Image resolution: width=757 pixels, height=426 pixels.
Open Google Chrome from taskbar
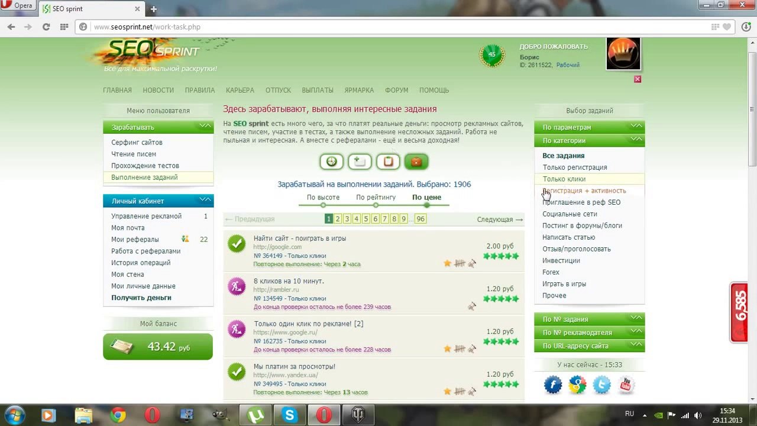118,415
